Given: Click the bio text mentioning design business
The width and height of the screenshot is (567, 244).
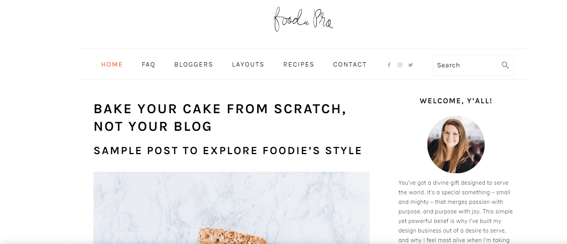Looking at the screenshot, I should click(452, 231).
